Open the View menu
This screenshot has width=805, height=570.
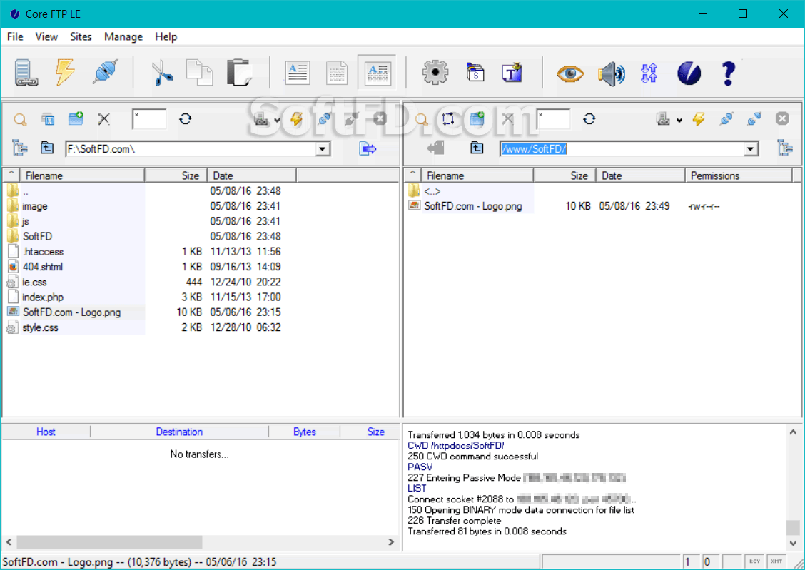[46, 36]
